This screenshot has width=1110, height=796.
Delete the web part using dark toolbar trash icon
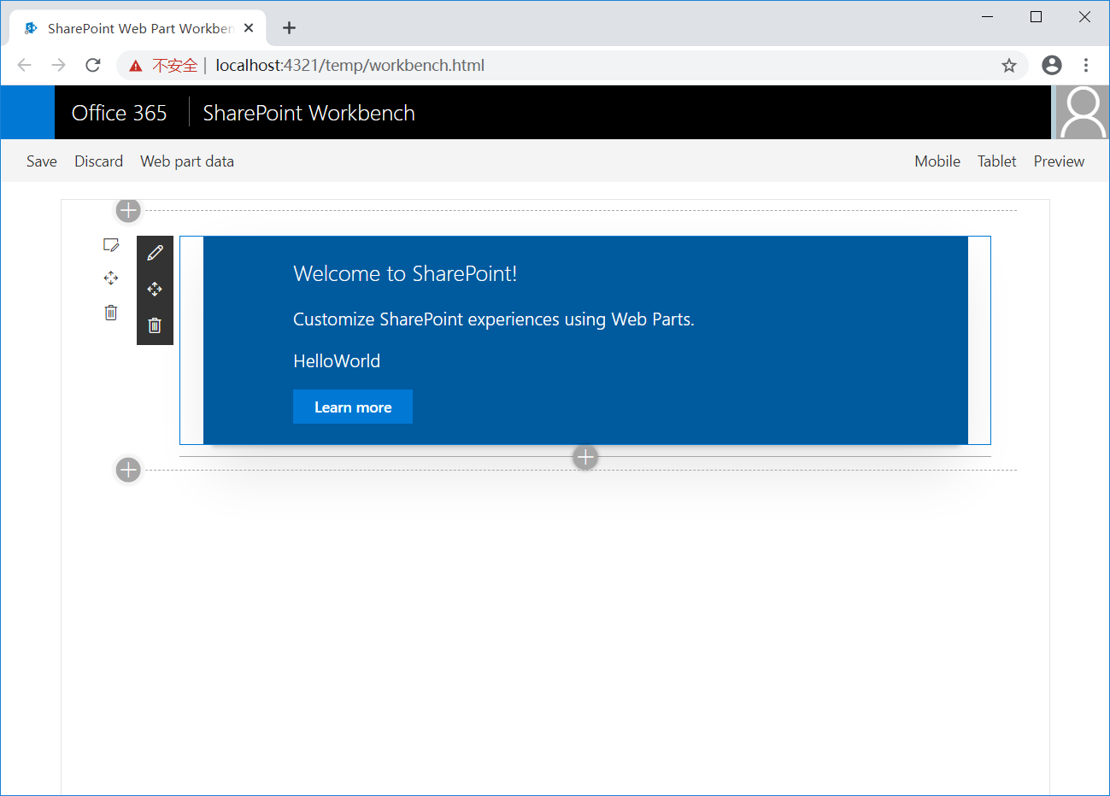tap(155, 325)
